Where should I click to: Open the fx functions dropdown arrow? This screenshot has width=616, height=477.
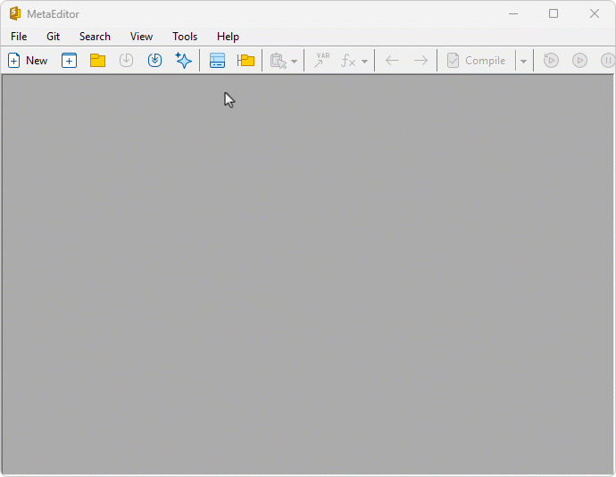click(x=364, y=62)
